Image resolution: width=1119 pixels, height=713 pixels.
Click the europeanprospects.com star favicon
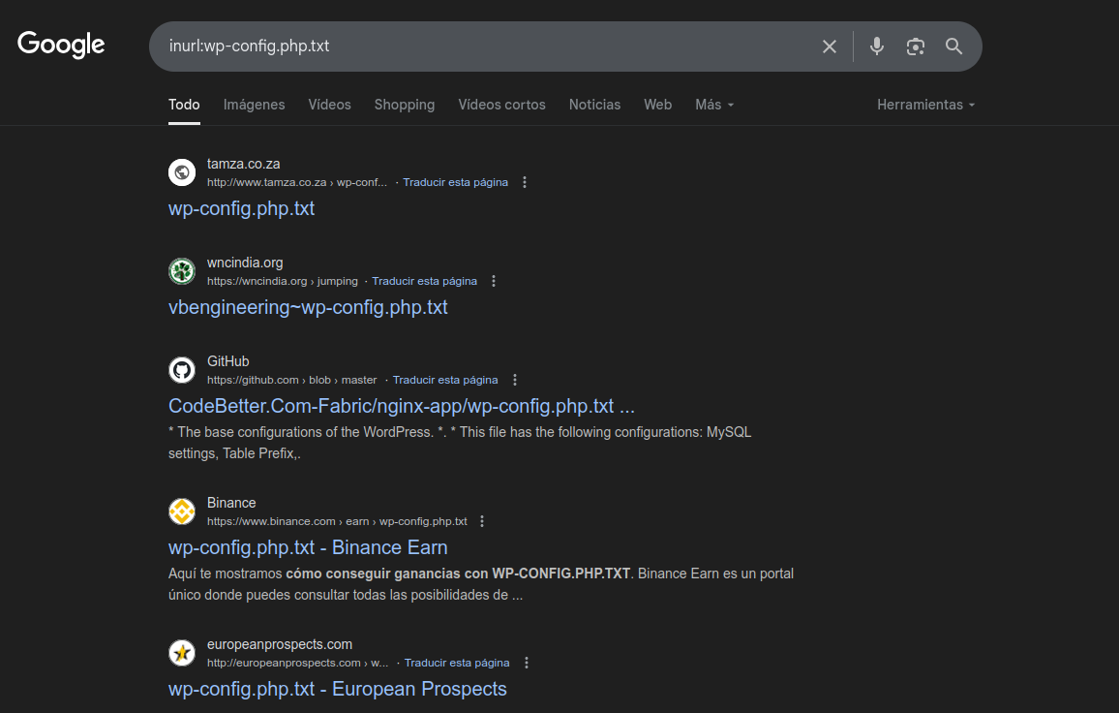click(x=182, y=652)
